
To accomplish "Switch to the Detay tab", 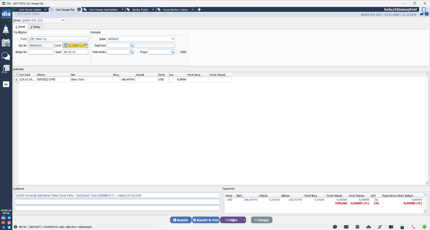I will coord(35,27).
